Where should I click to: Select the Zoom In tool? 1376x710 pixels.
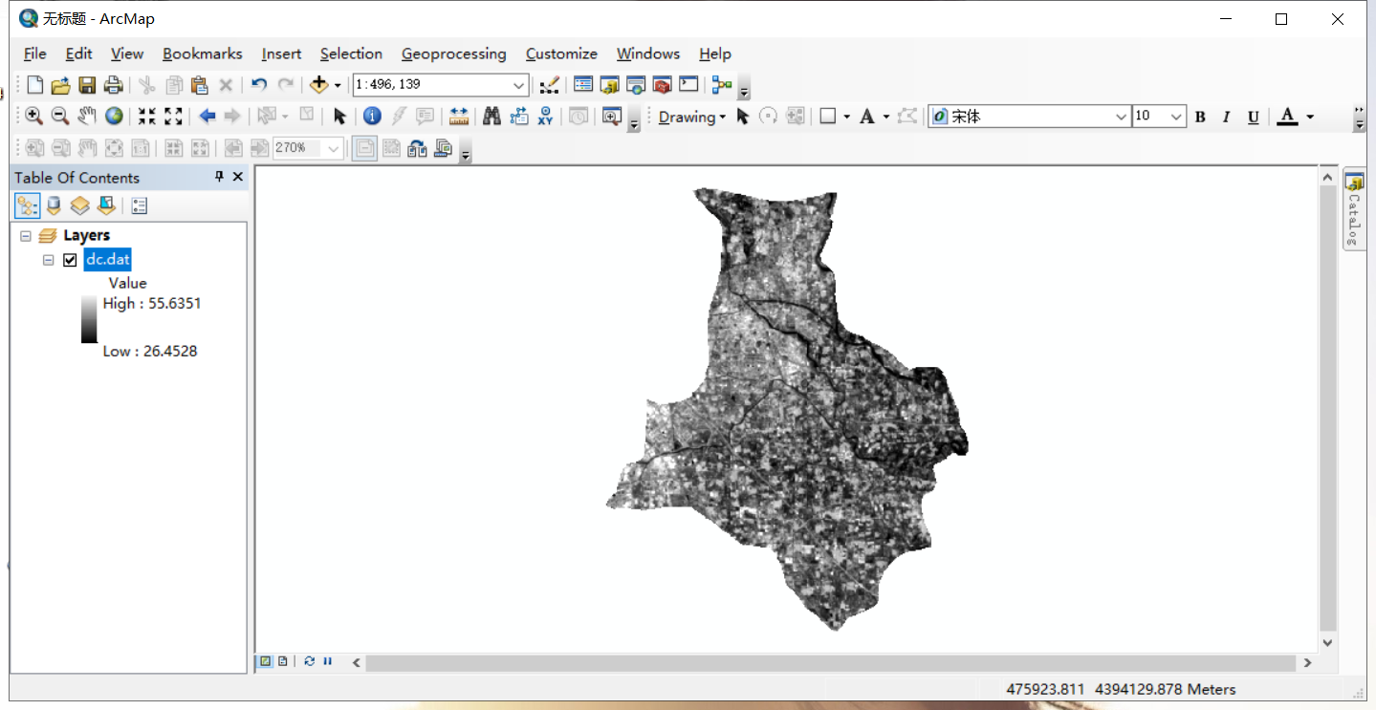(x=34, y=117)
